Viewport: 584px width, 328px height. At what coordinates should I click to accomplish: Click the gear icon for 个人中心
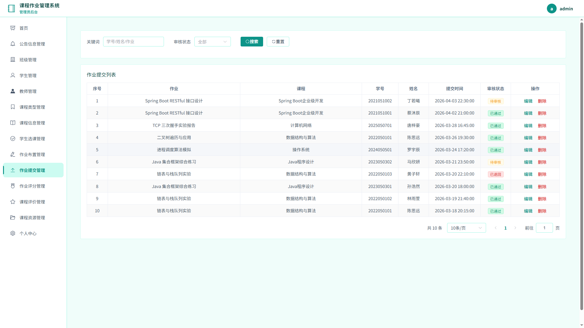point(13,233)
